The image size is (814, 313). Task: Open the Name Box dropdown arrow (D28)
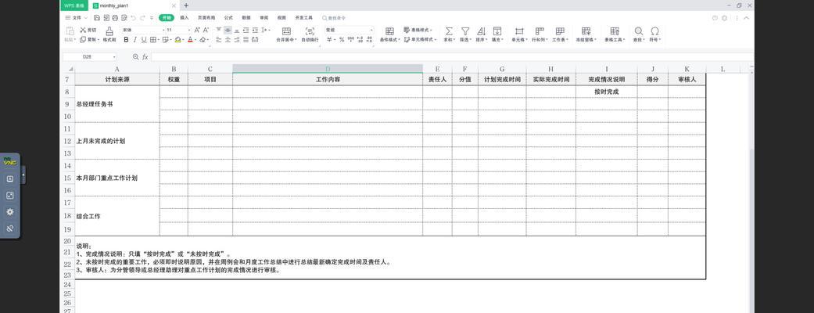click(113, 56)
